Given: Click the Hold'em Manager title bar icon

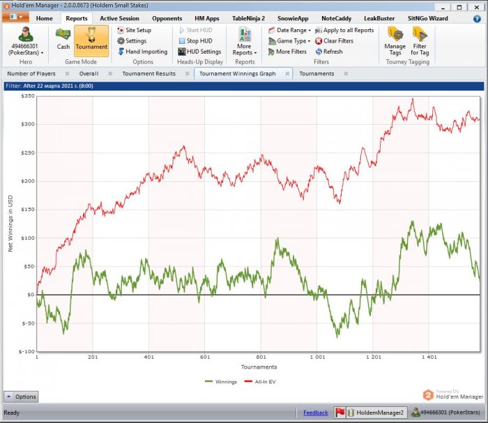Looking at the screenshot, I should click(6, 6).
